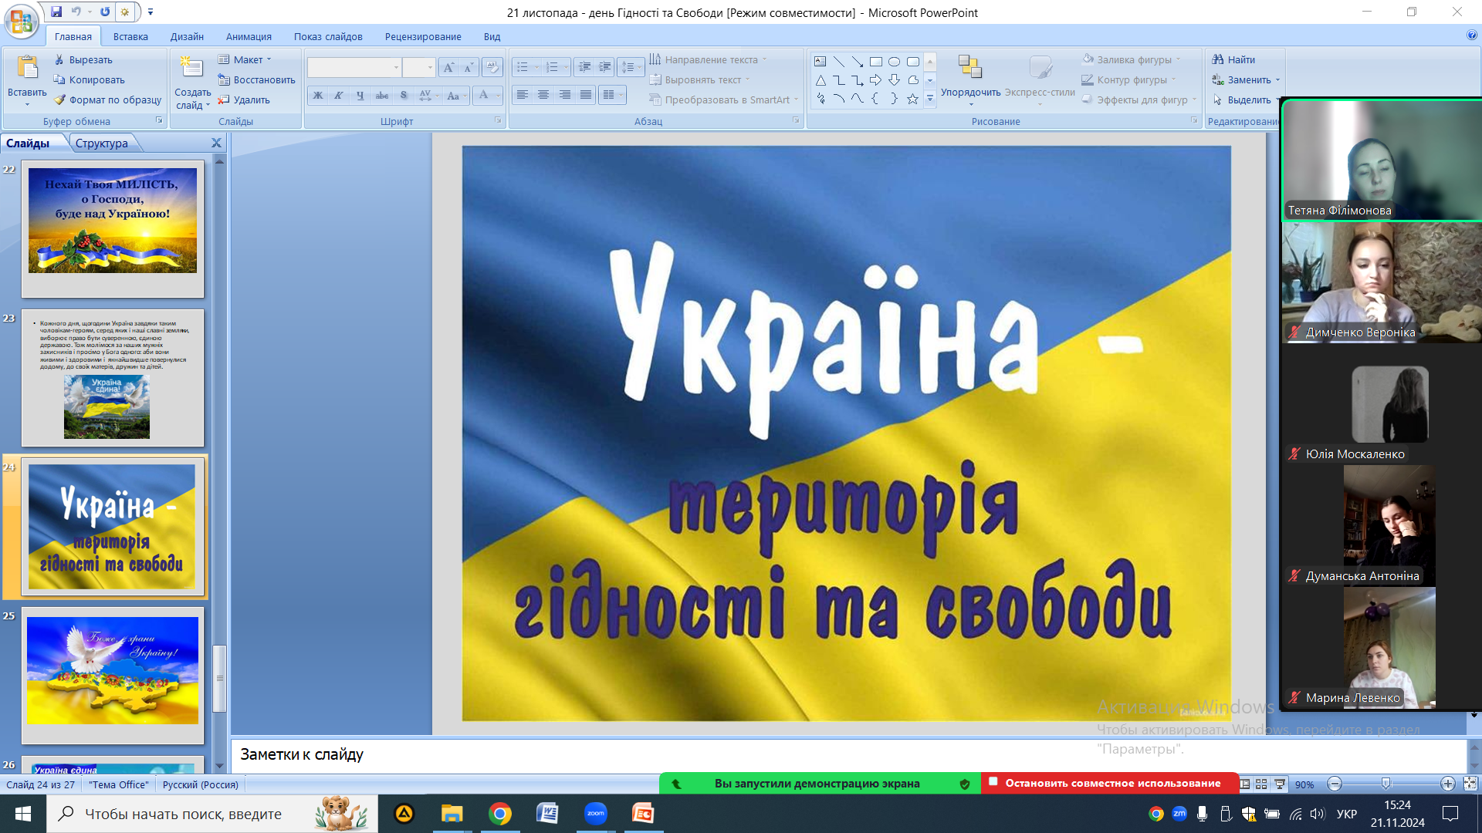Select the star shape in shapes gallery
This screenshot has width=1482, height=833.
click(x=912, y=99)
